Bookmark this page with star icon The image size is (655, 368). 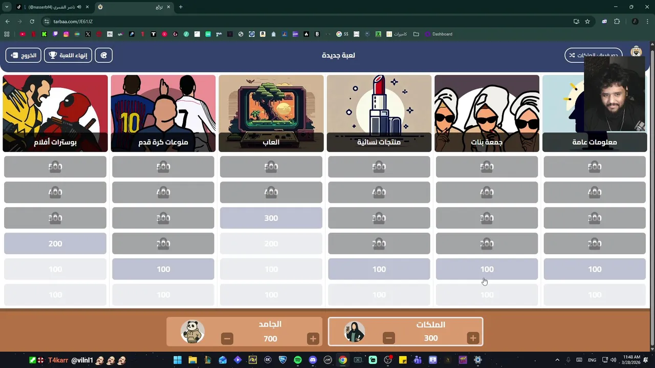(587, 21)
